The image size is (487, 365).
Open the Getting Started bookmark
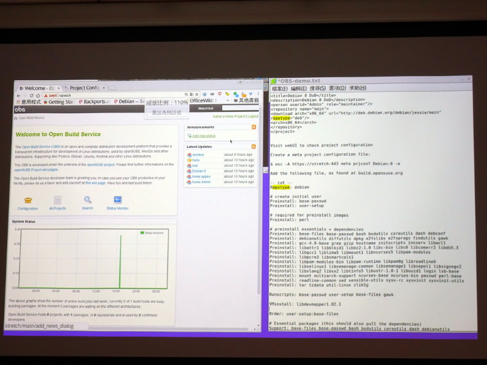[x=59, y=102]
